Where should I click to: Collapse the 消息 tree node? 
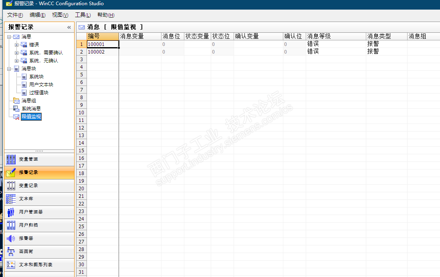[x=9, y=37]
